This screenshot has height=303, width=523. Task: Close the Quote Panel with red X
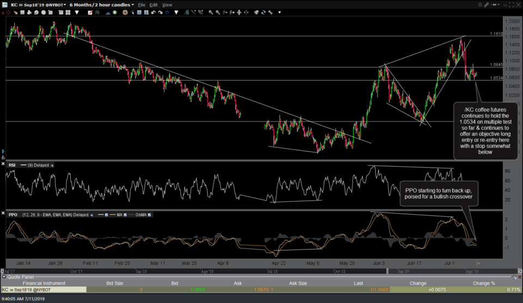pyautogui.click(x=519, y=277)
